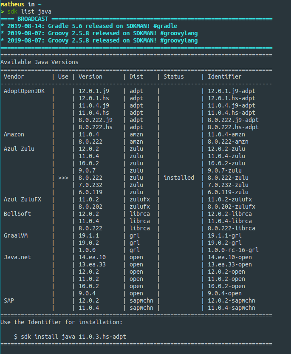Select identifier 8.0.222-zulu
Screen dimensions: 291x354
point(228,178)
